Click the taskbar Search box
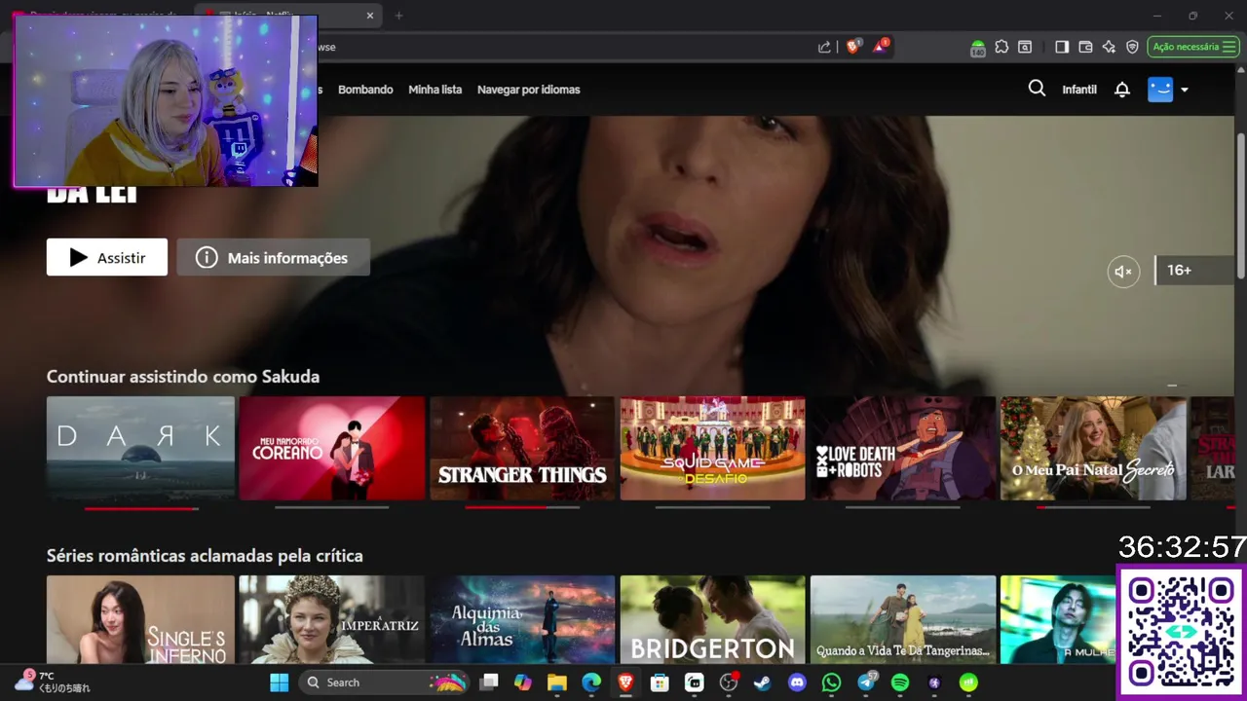1247x701 pixels. [x=385, y=683]
